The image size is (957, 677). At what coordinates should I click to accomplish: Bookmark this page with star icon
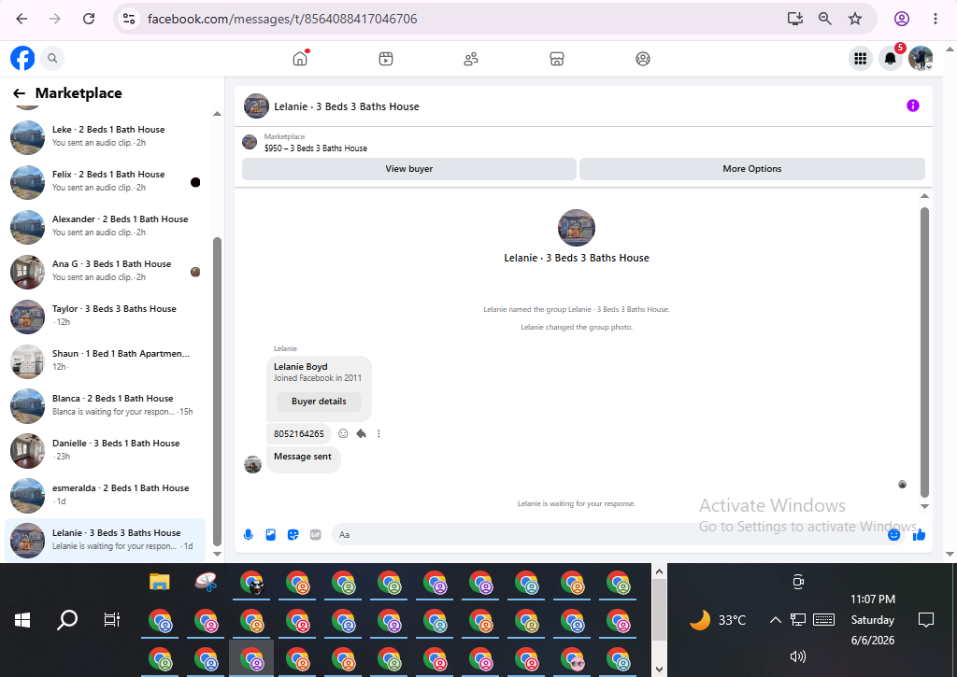click(854, 19)
